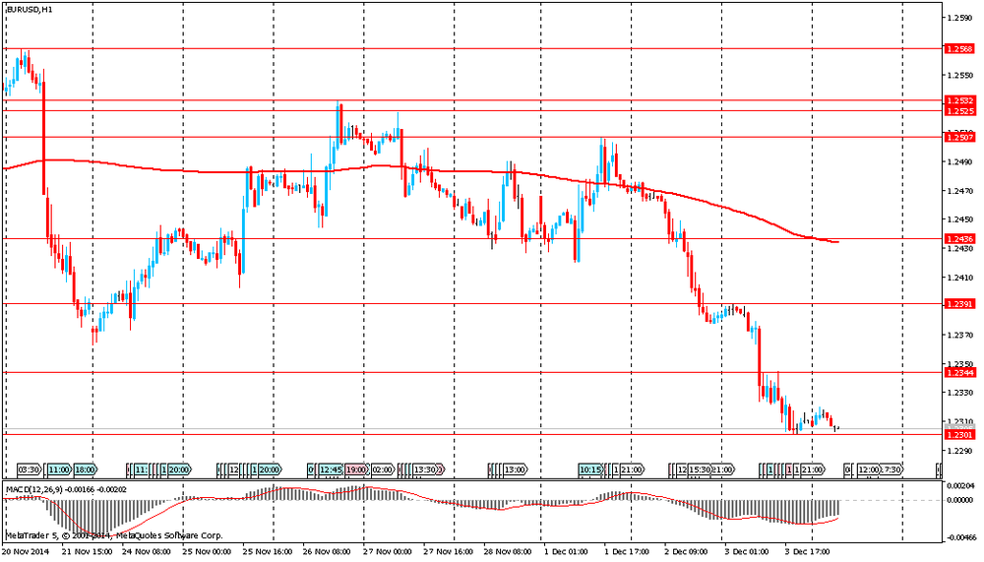984x562 pixels.
Task: Select the 1.2507 price level label
Action: pos(960,137)
